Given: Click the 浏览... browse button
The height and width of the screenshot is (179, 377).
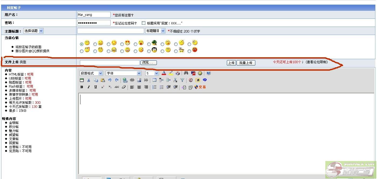Looking at the screenshot, I should [149, 63].
